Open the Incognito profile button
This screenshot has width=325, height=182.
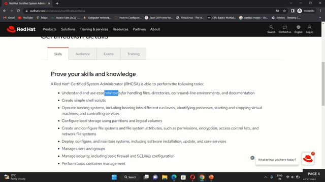(306, 11)
